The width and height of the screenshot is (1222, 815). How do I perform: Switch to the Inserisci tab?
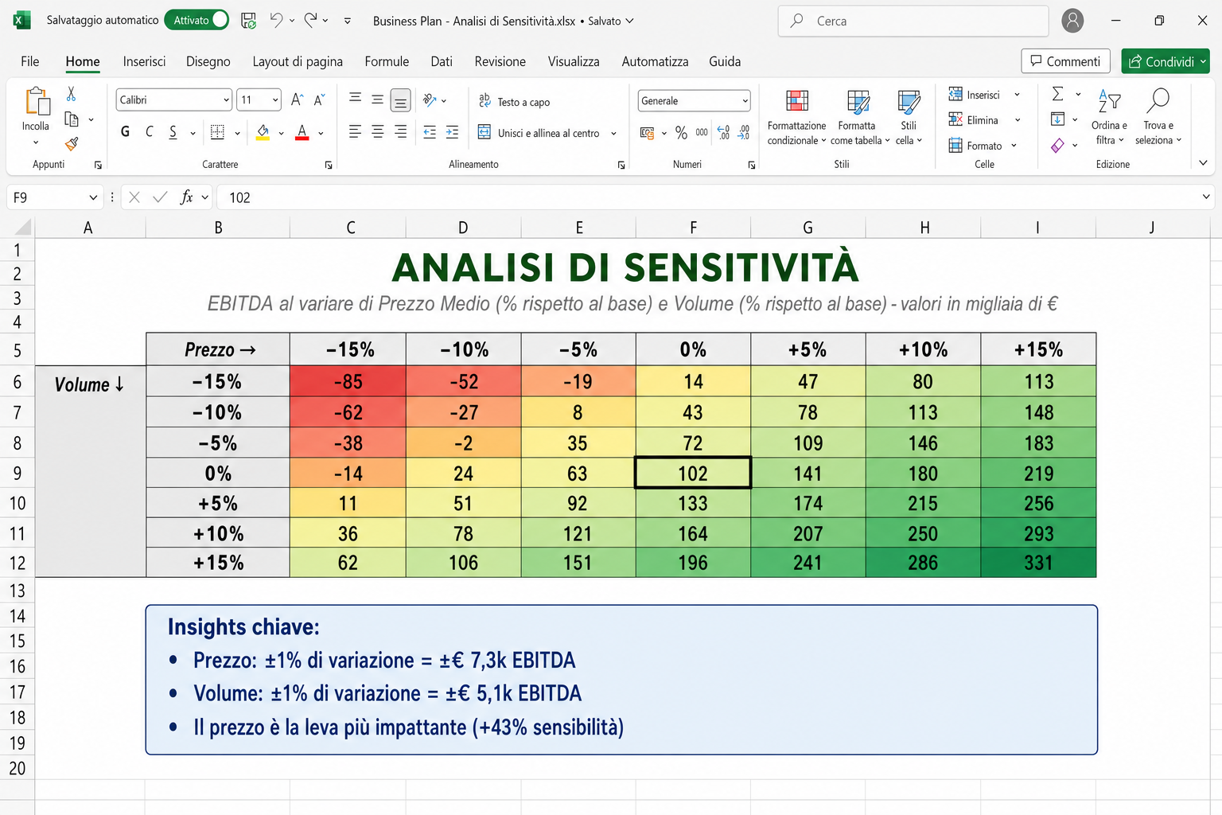pos(144,61)
